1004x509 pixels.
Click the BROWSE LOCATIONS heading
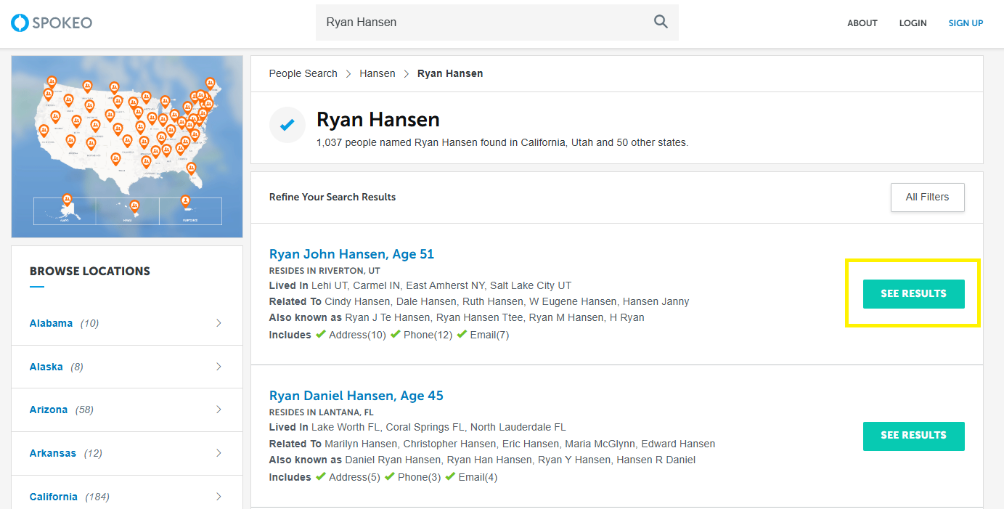(90, 271)
